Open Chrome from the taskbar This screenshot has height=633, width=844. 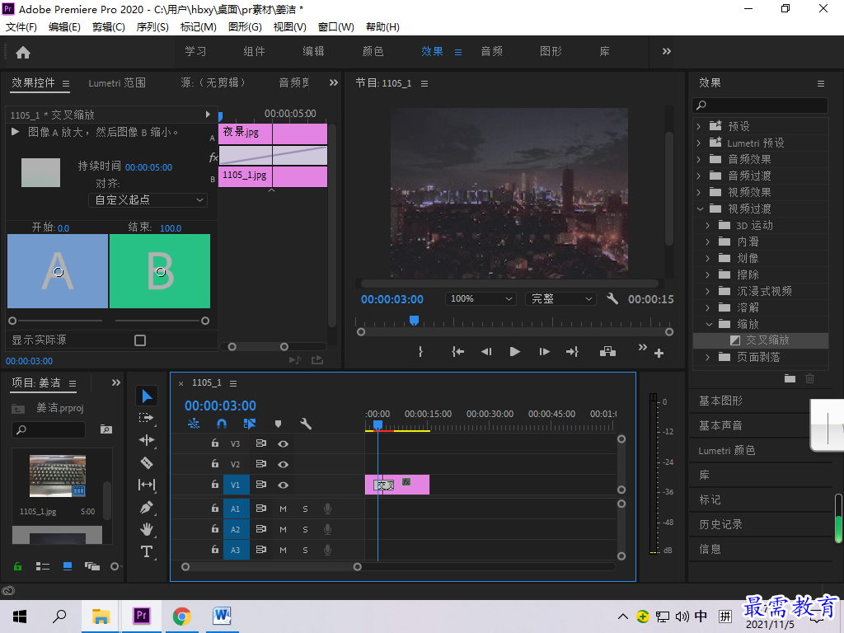pos(182,616)
